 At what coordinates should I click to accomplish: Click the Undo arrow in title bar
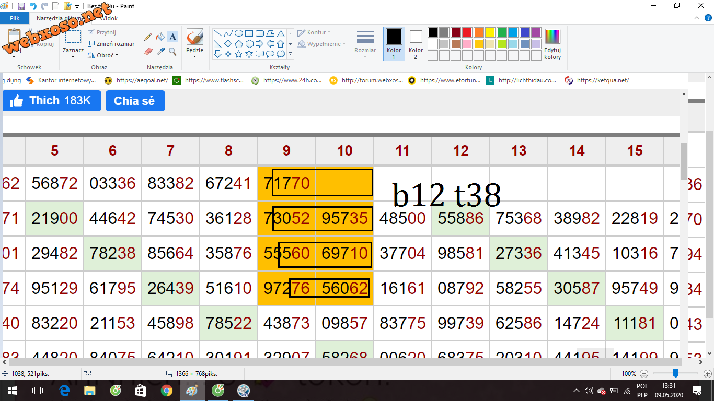click(33, 6)
